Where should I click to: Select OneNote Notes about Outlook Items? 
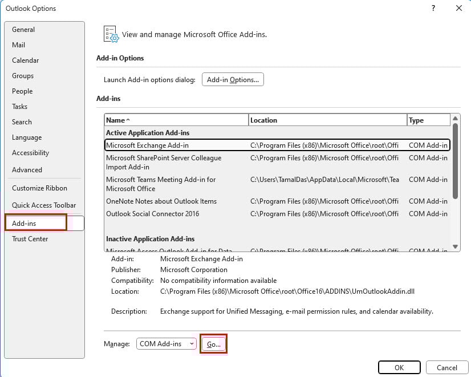(277, 201)
